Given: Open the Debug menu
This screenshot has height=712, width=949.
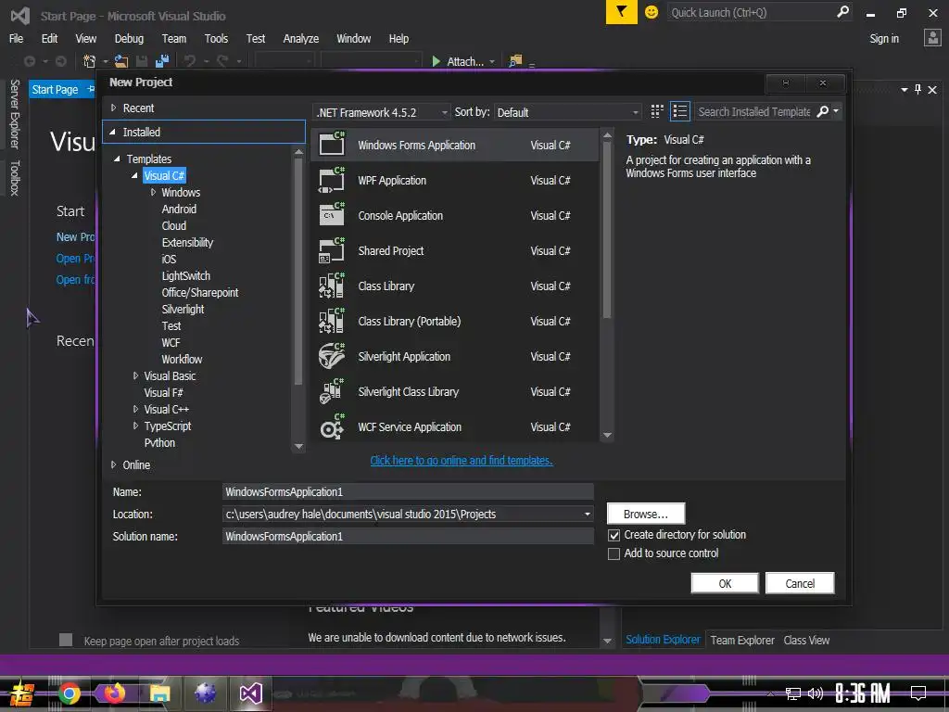Looking at the screenshot, I should click(x=129, y=38).
